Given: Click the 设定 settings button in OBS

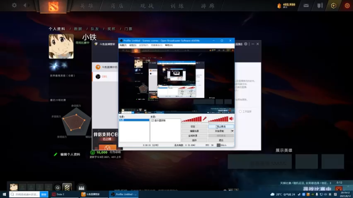Looking at the screenshot, I should [194, 127].
